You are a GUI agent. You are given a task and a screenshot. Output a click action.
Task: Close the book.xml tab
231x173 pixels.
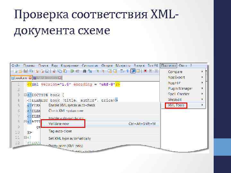click(30, 78)
